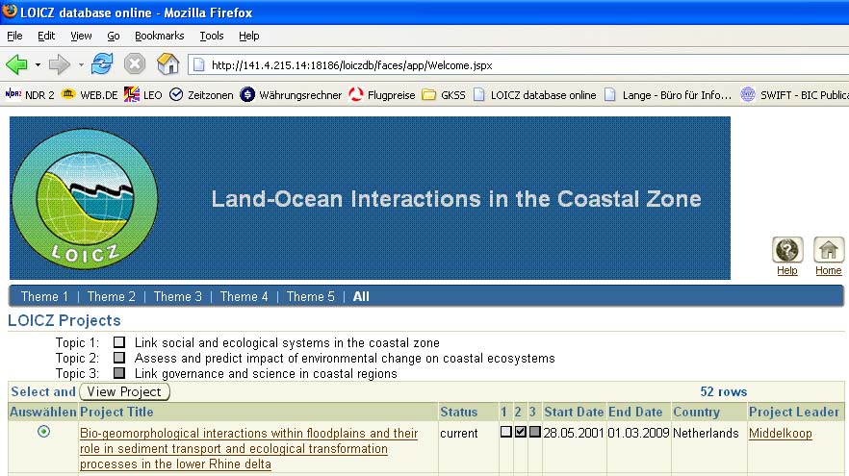Screen dimensions: 849x476
Task: Click the Firefox Home toolbar icon
Action: (168, 64)
